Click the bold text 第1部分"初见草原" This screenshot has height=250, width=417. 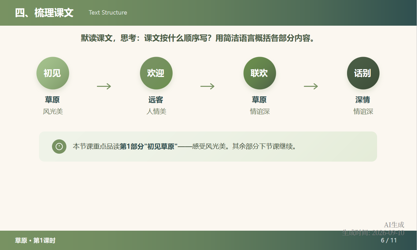point(148,146)
